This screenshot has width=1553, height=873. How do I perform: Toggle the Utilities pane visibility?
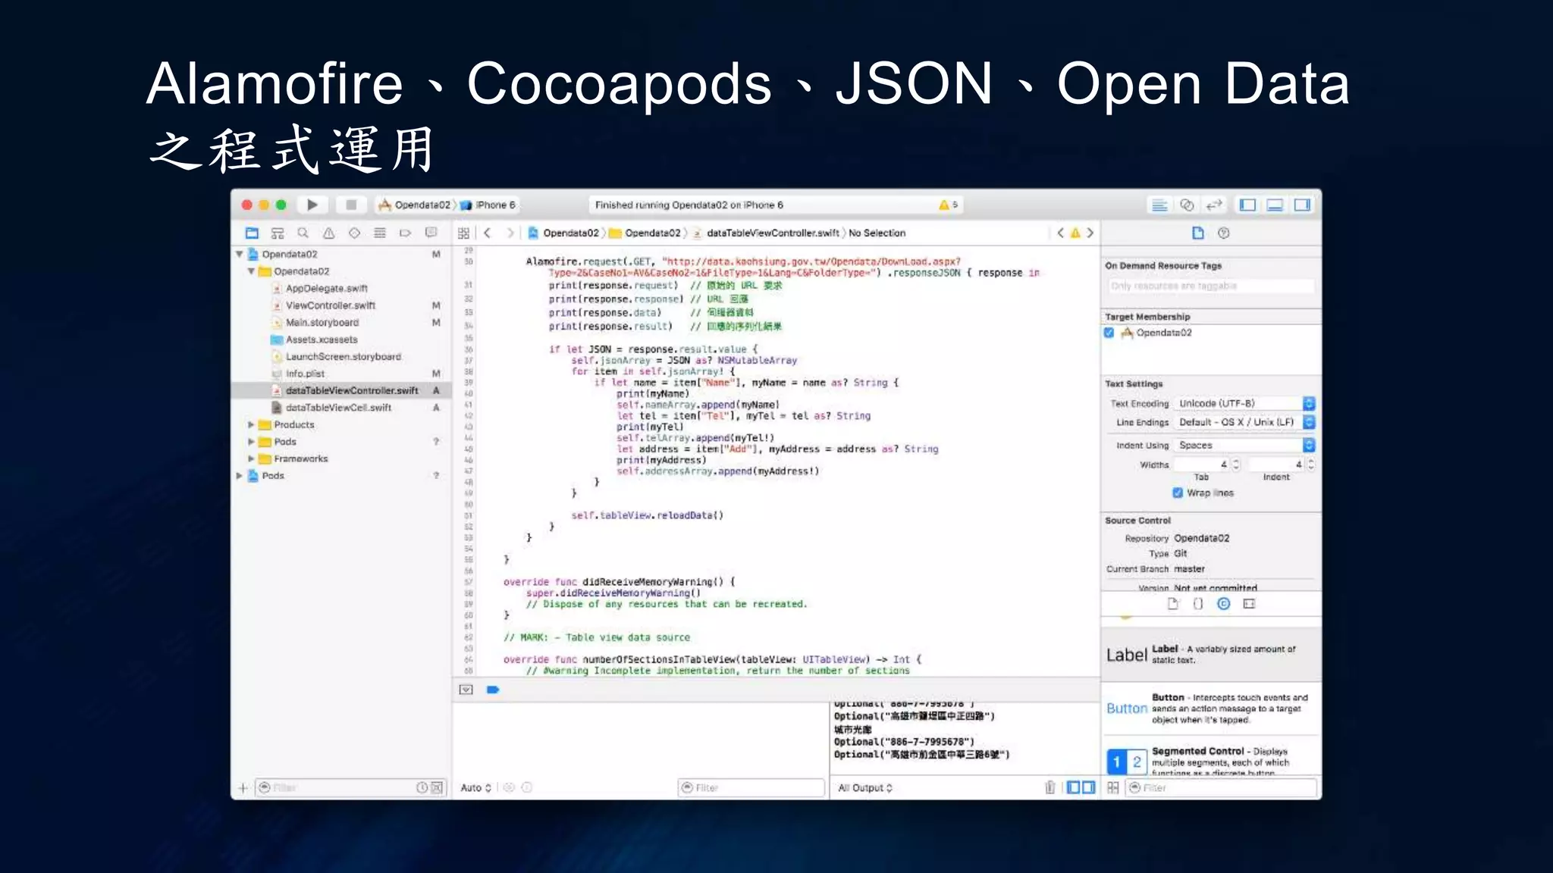tap(1302, 205)
